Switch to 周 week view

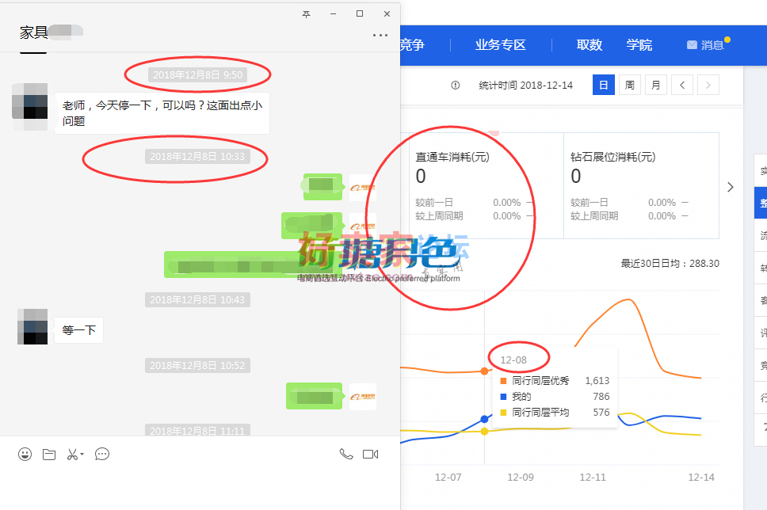629,86
